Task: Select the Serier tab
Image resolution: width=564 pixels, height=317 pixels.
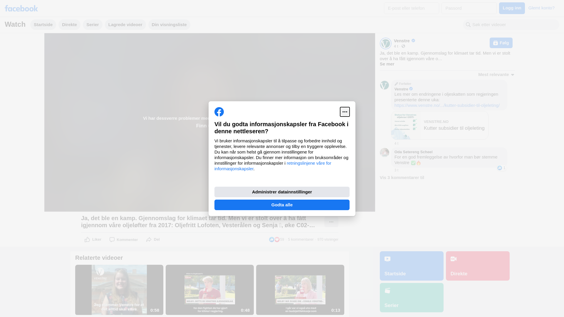Action: 93,25
